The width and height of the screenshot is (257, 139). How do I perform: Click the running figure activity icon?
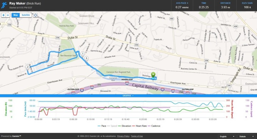[4, 5]
